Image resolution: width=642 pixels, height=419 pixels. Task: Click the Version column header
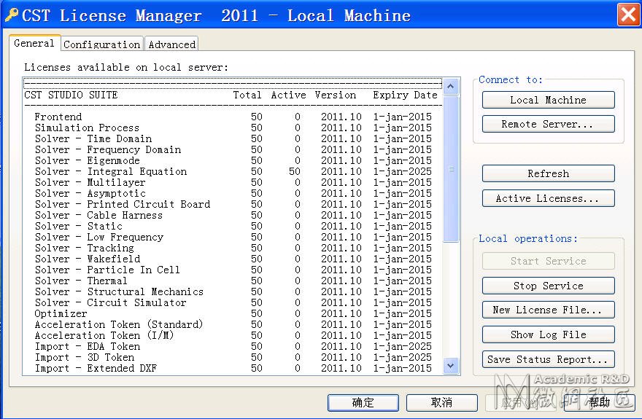click(336, 95)
